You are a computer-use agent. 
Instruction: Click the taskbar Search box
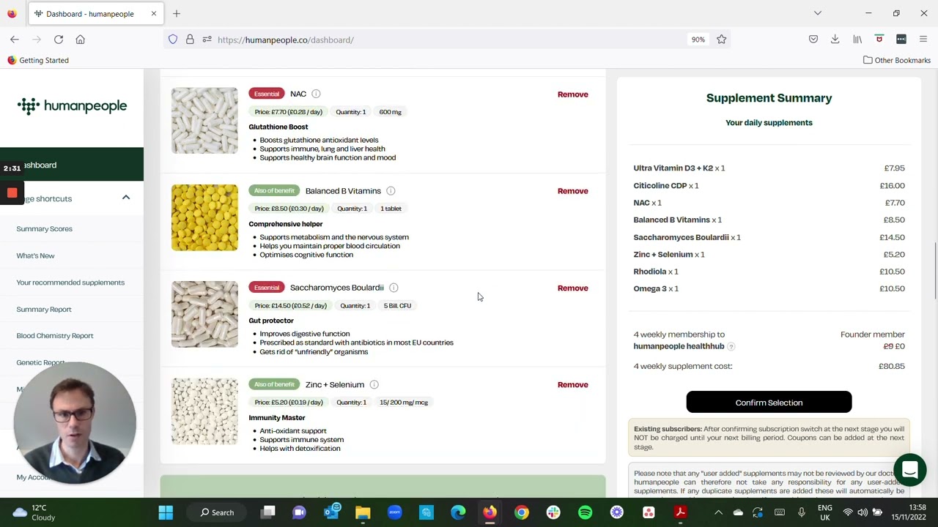click(218, 512)
